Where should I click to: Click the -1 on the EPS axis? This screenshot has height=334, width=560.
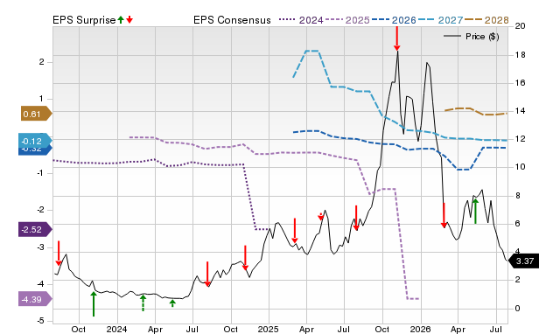point(40,173)
